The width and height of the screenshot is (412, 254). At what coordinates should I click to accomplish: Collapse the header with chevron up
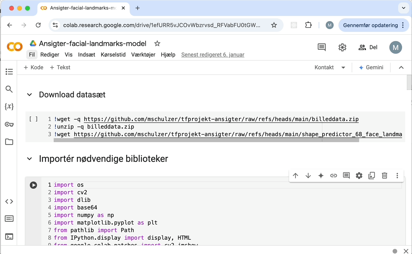pyautogui.click(x=401, y=68)
